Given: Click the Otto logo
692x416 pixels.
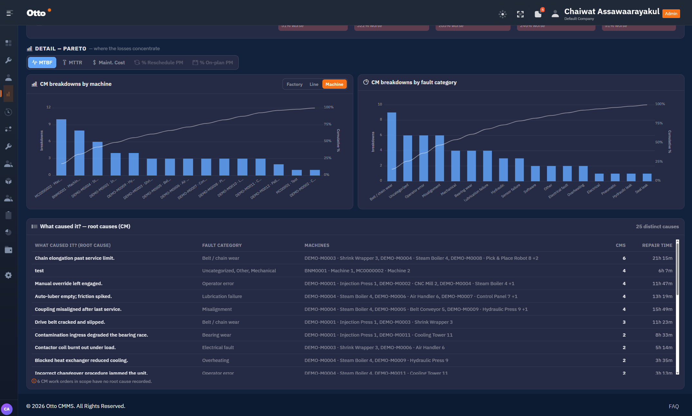Looking at the screenshot, I should (x=39, y=13).
